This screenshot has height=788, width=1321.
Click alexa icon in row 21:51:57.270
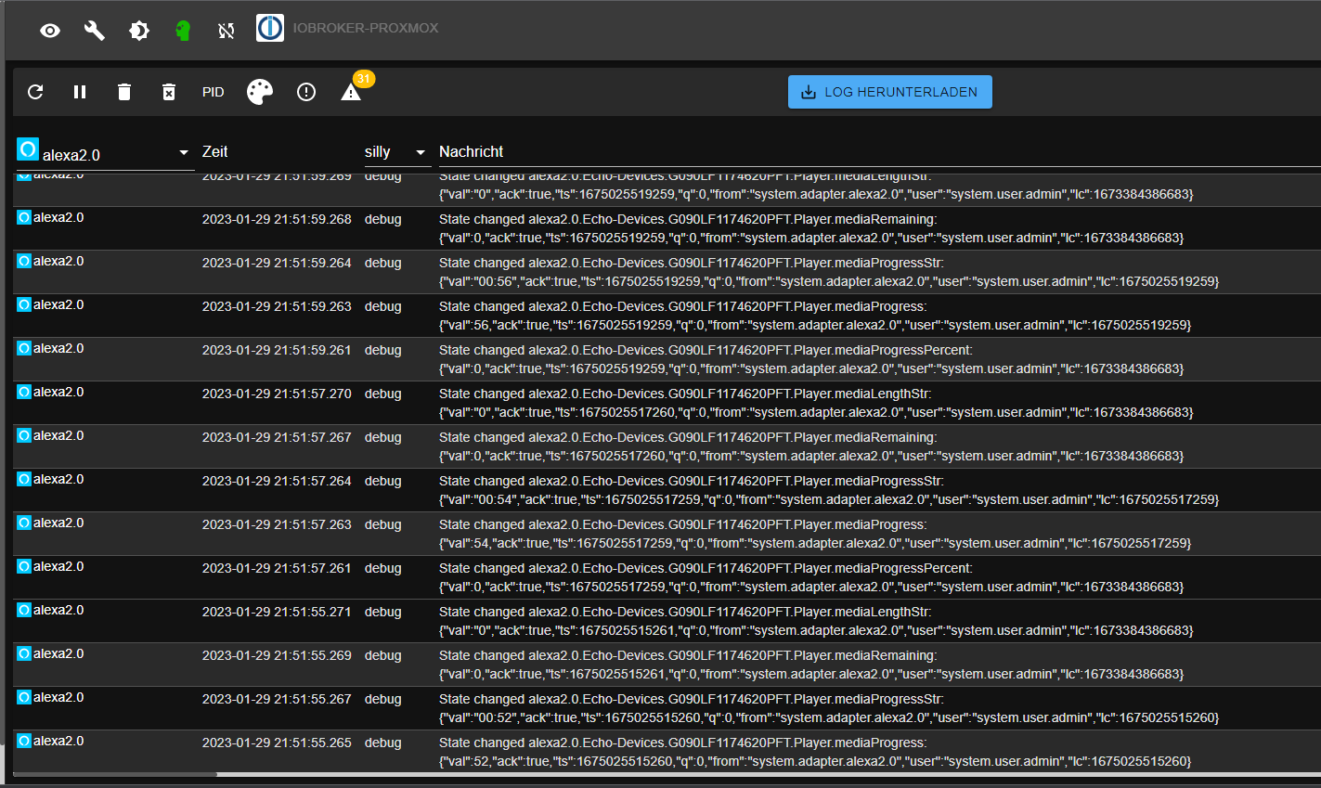pyautogui.click(x=24, y=392)
